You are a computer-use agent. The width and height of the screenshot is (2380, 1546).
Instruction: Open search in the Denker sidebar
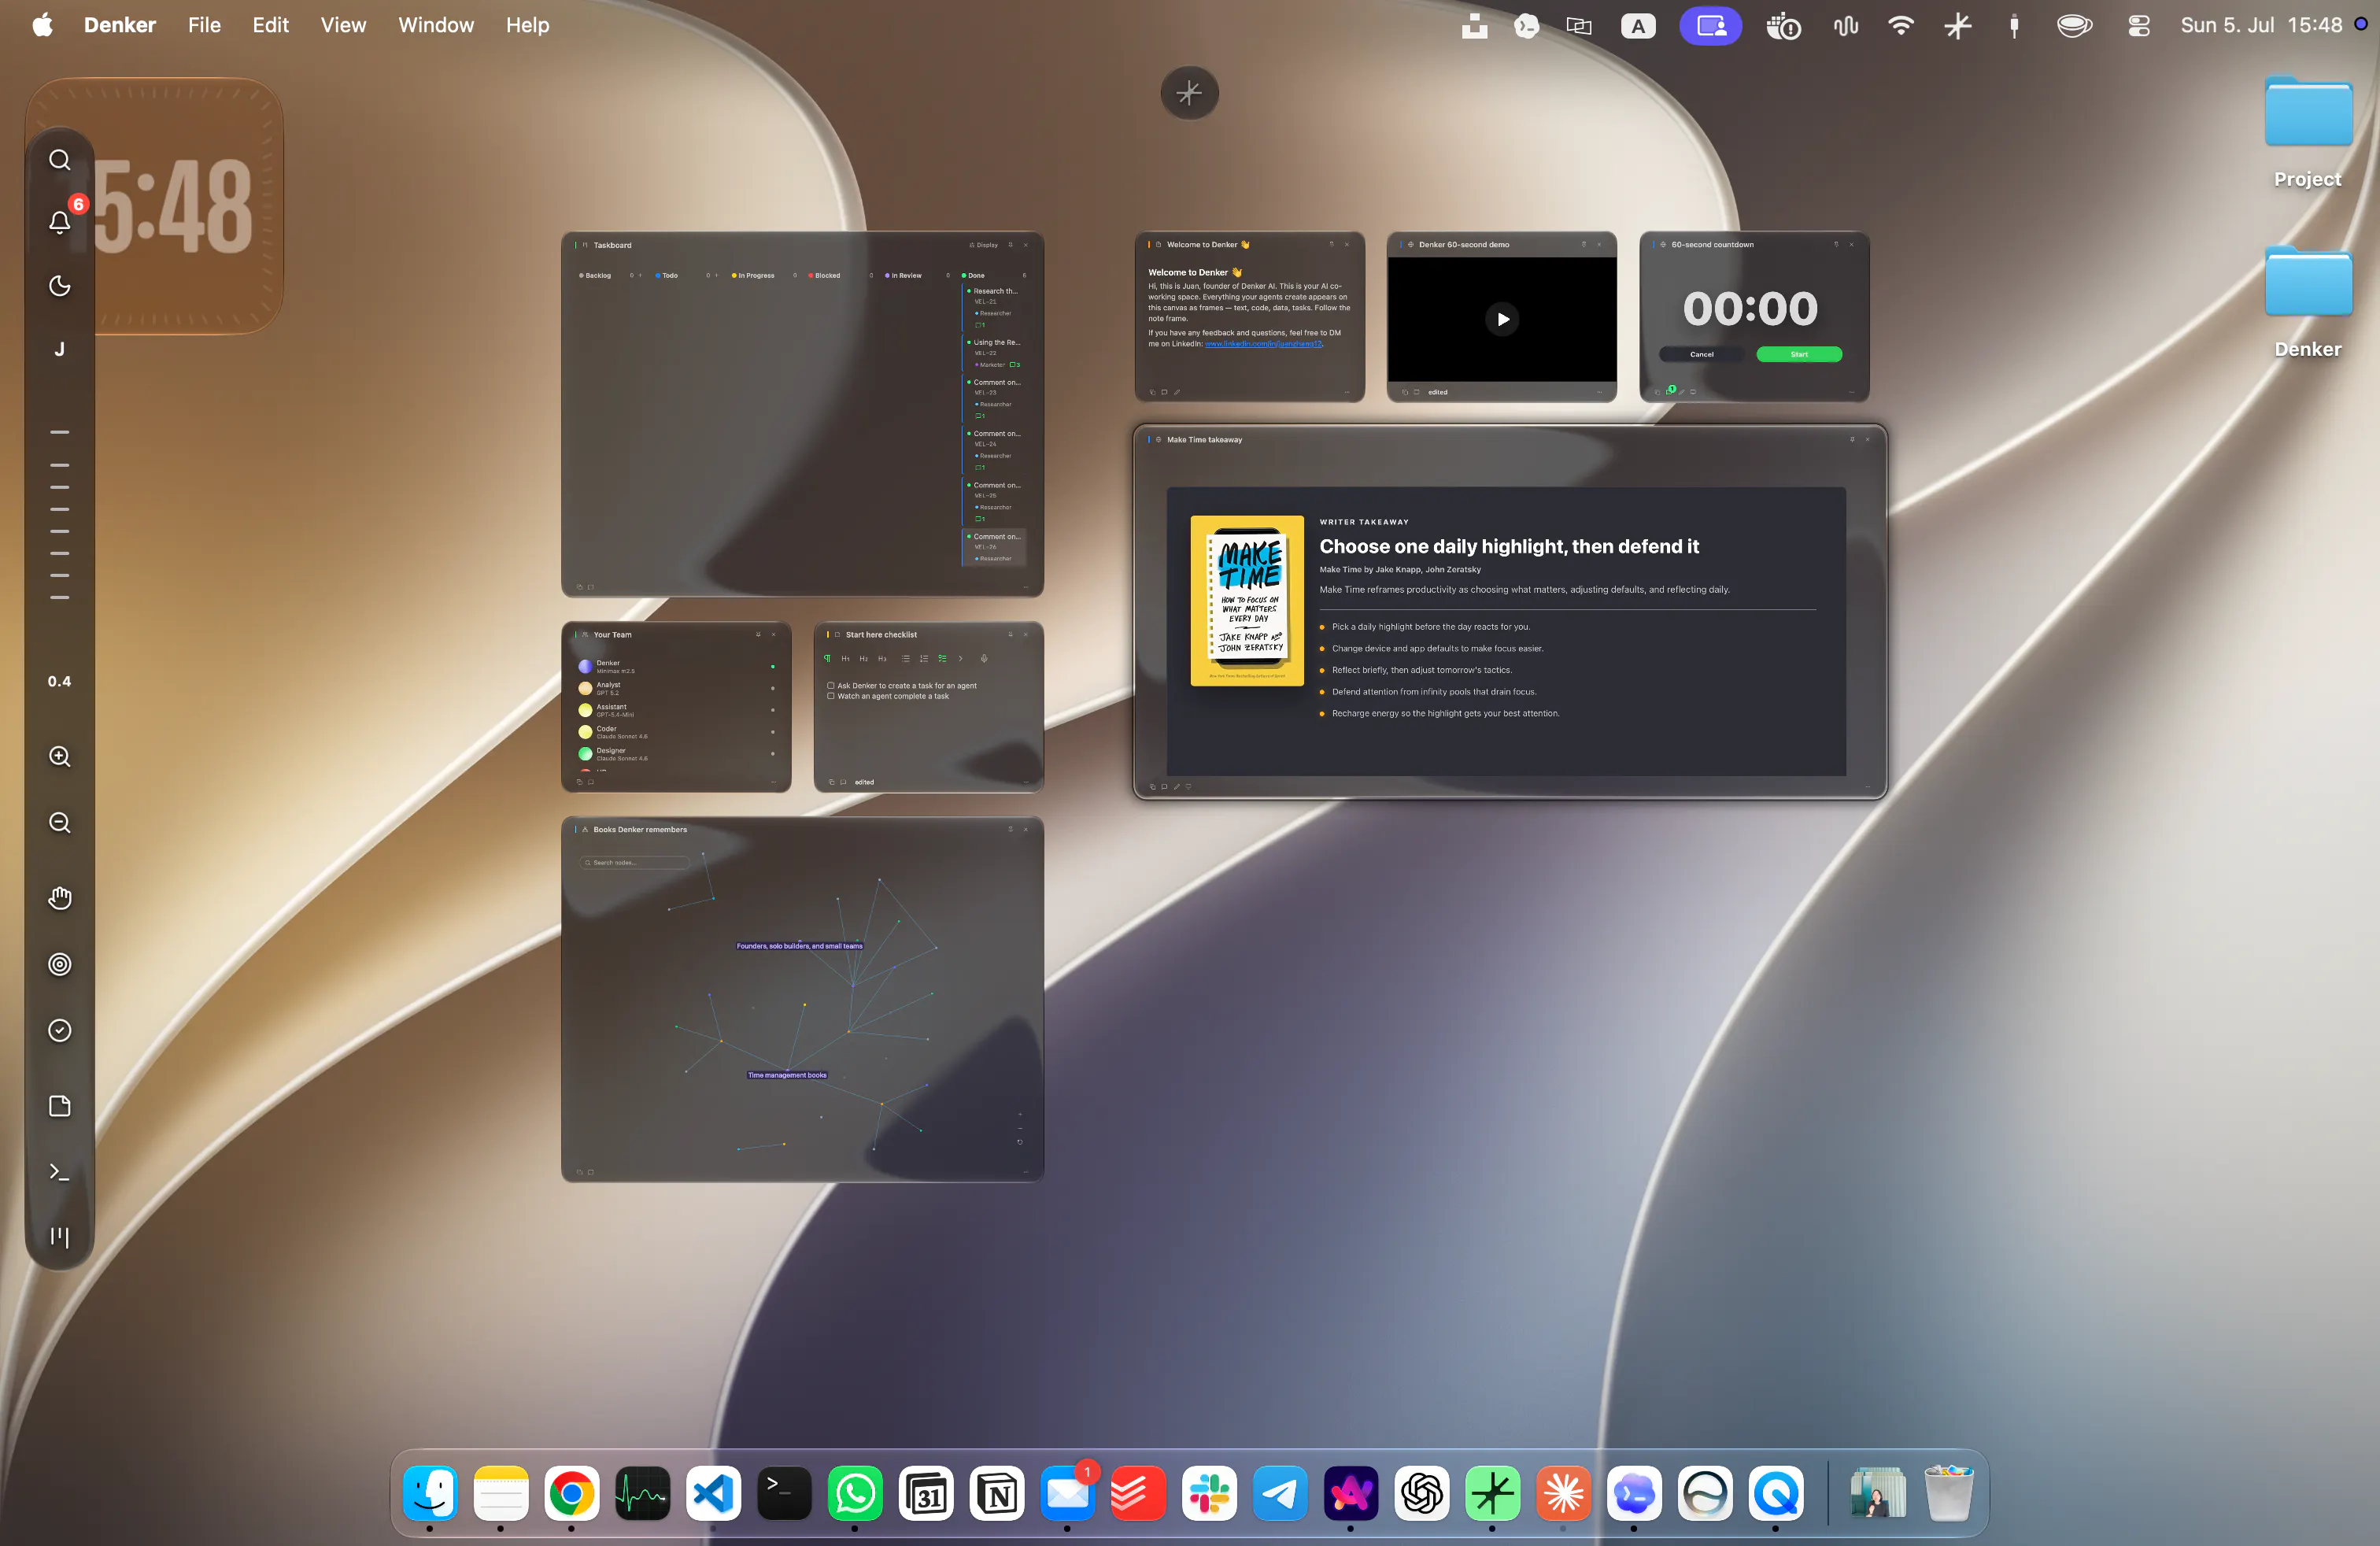pos(60,160)
